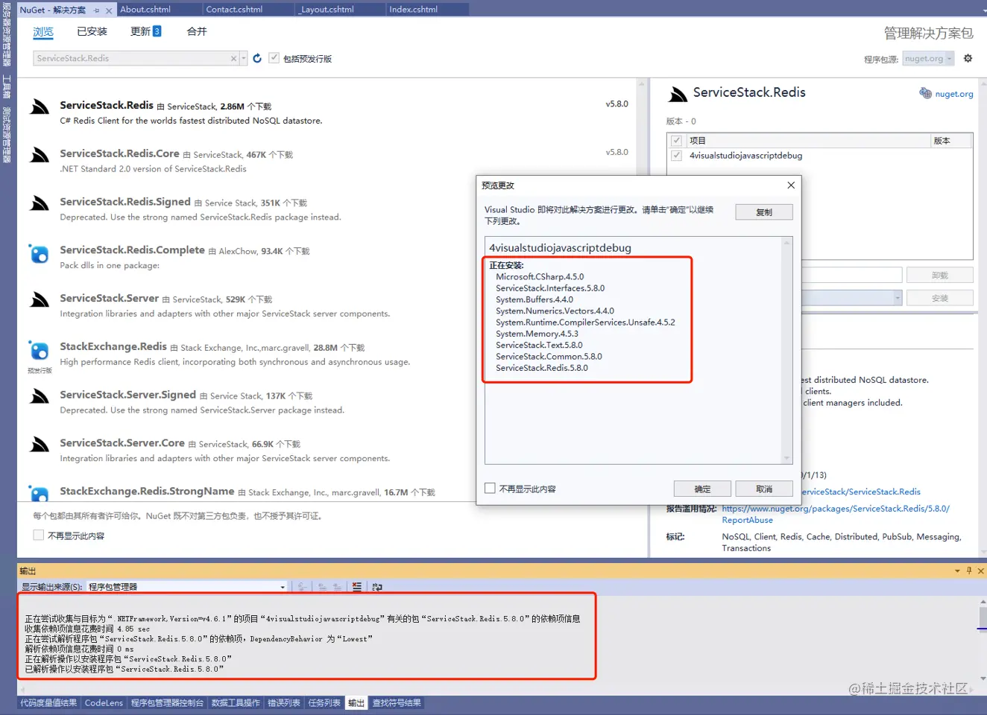Switch to the 查找符号结果 bottom tab
The height and width of the screenshot is (715, 987).
click(397, 702)
